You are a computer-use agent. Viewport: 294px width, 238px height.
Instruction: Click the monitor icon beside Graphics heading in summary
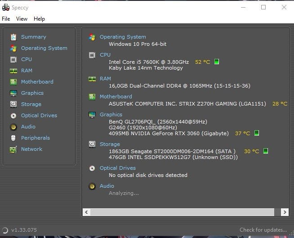pos(92,115)
